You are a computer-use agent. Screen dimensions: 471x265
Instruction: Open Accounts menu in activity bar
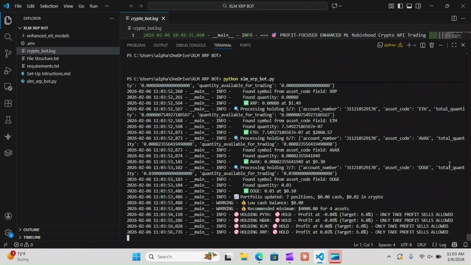(x=8, y=216)
